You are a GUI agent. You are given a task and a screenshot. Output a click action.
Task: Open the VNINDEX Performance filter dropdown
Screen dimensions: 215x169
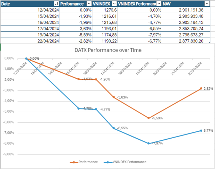pyautogui.click(x=159, y=4)
